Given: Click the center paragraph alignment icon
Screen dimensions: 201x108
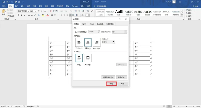Looking at the screenshot, I should (x=64, y=15).
